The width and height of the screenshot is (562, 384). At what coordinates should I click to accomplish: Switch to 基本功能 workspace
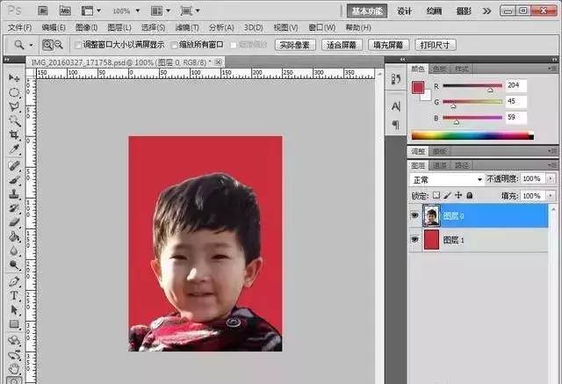tap(367, 11)
